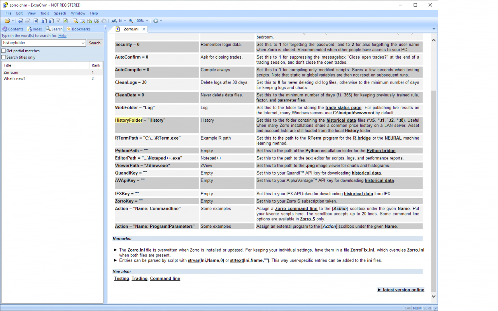Open the zoom level 100% dropdown arrow
498x311 pixels.
click(x=147, y=21)
